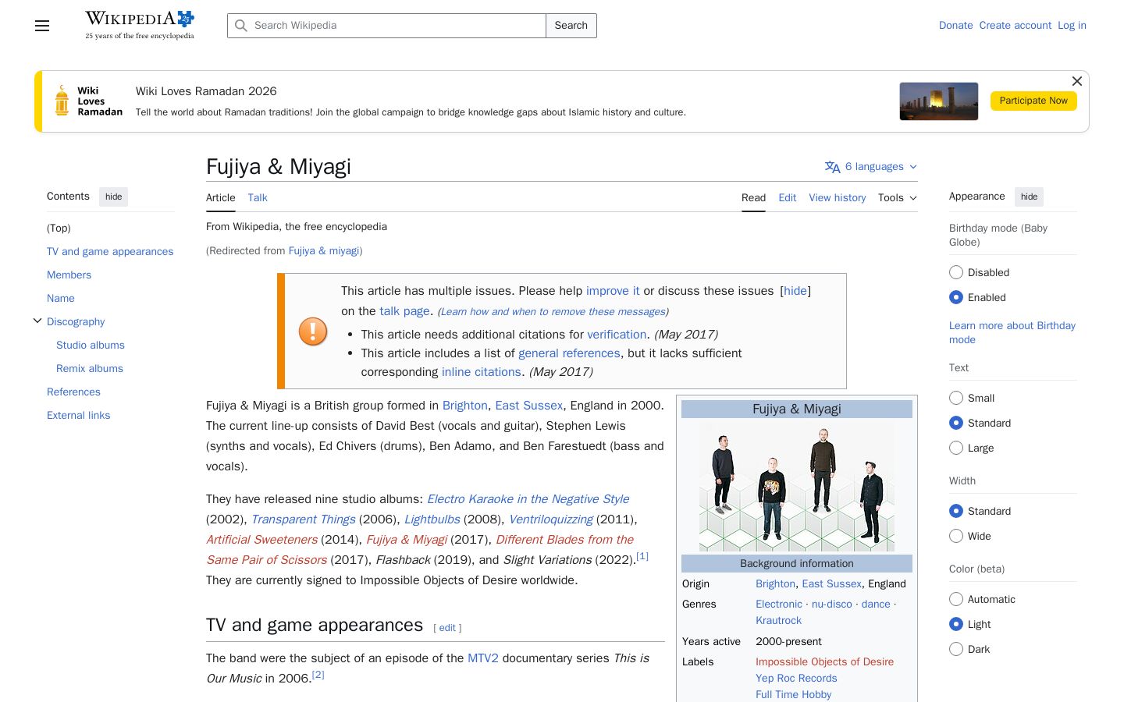
Task: Open the nu-disco genre link
Action: pyautogui.click(x=832, y=604)
